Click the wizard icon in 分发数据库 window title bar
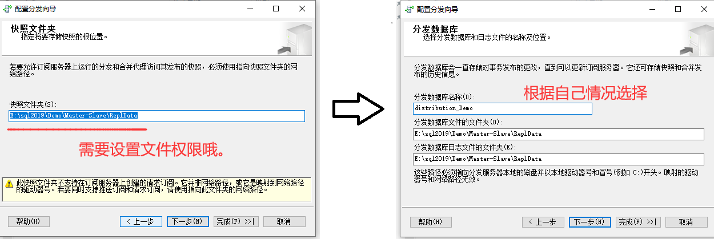This screenshot has height=239, width=714. click(x=409, y=9)
